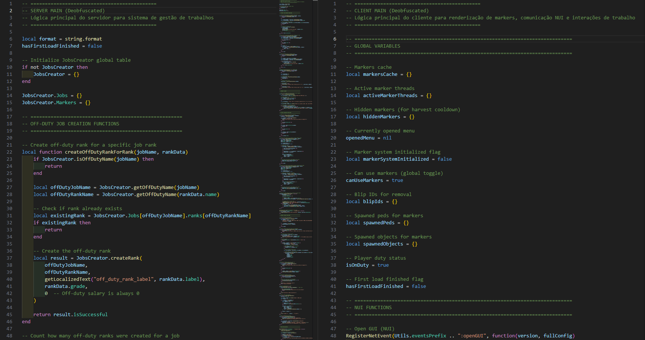The height and width of the screenshot is (340, 645).
Task: Click line number 6 in the client pane
Action: 335,39
